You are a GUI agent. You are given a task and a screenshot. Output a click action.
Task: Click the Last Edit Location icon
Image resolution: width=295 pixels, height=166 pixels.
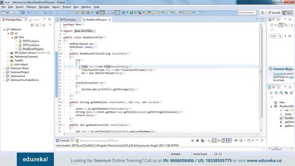184,12
